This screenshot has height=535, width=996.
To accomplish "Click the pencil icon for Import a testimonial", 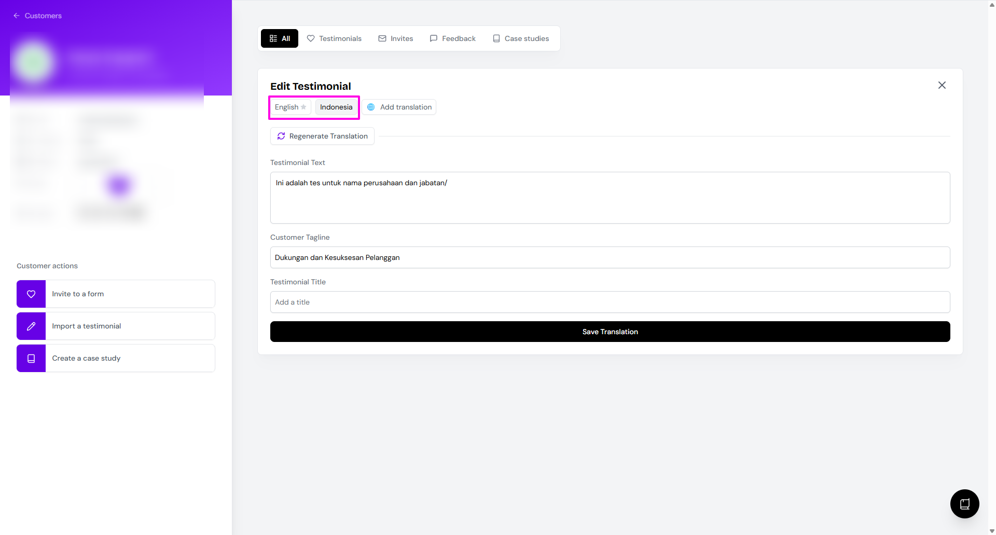I will click(31, 326).
